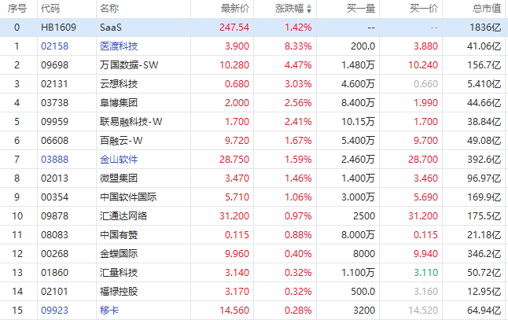Viewport: 508px width, 320px height.
Task: Select 联易融科技-W name cell
Action: coord(131,121)
